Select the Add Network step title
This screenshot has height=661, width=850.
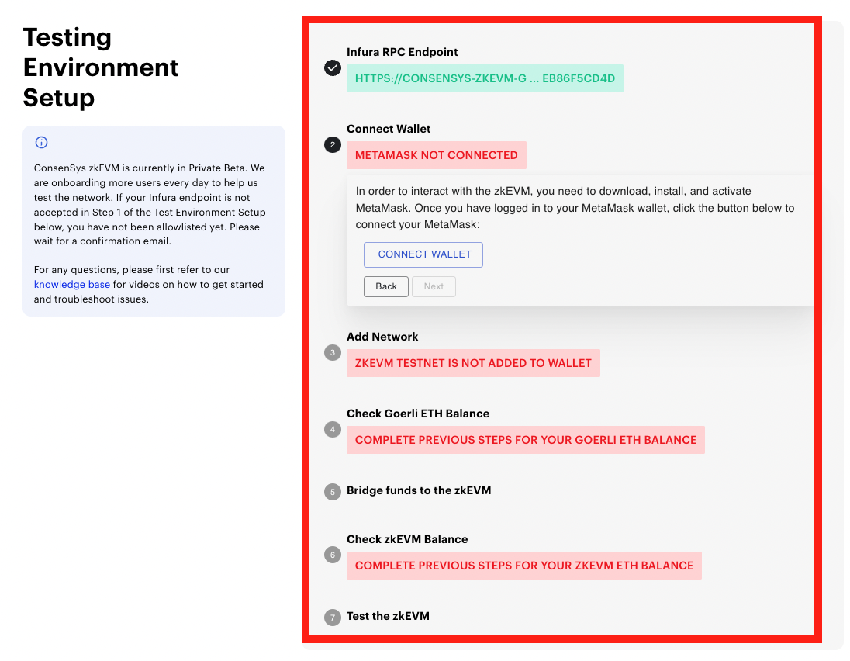382,337
